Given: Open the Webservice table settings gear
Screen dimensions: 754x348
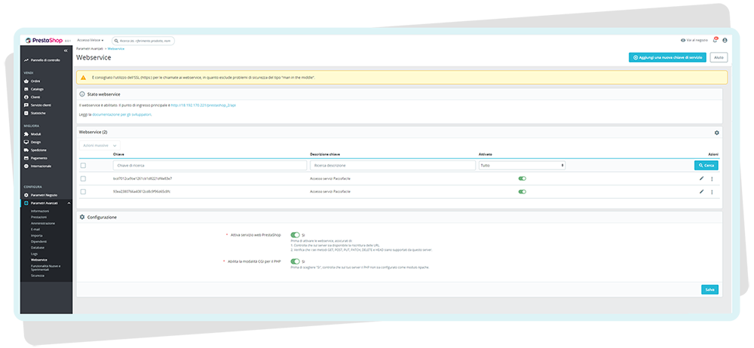Looking at the screenshot, I should click(x=716, y=132).
